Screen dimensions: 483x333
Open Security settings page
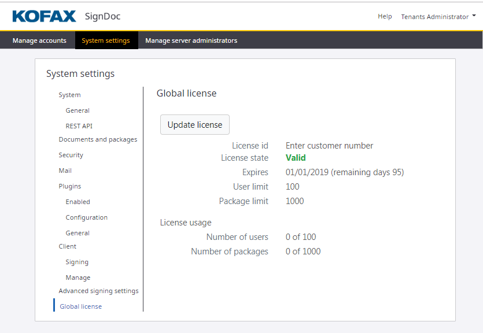[x=71, y=155]
